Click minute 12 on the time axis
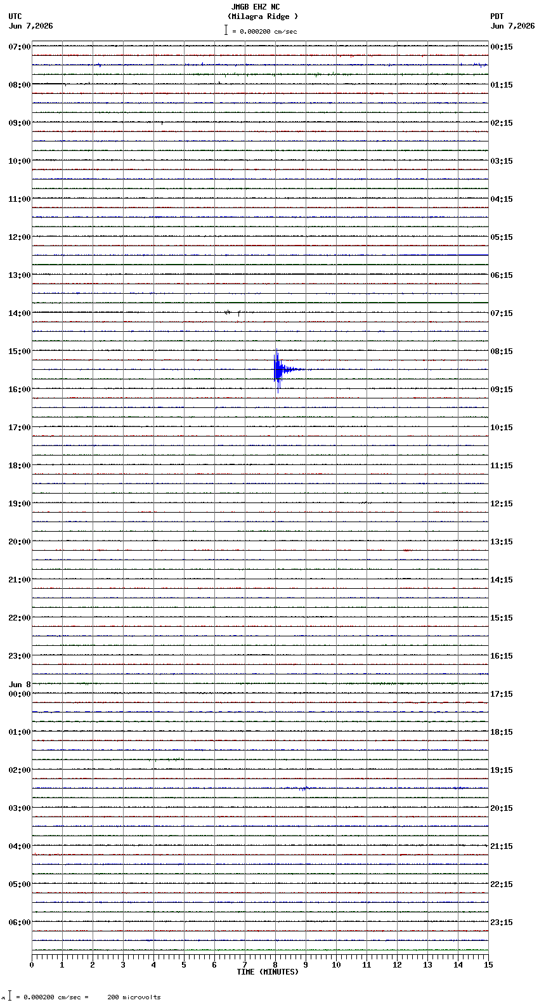 [x=397, y=965]
